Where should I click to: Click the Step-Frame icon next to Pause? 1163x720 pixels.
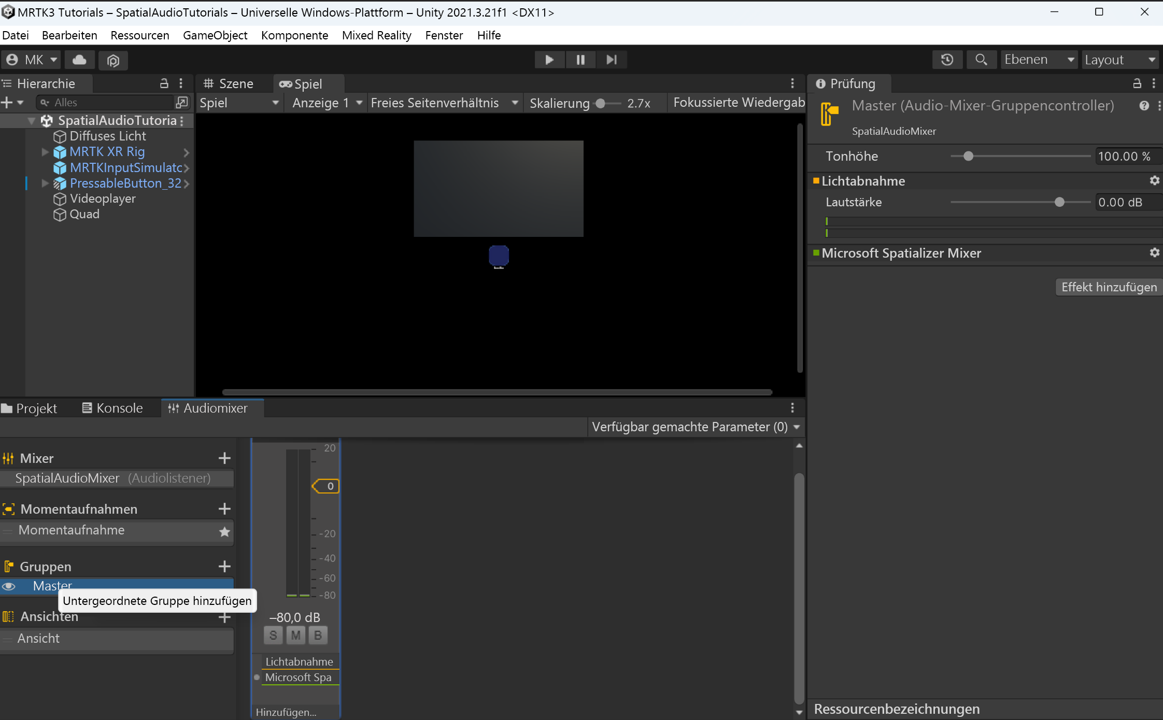click(x=612, y=60)
